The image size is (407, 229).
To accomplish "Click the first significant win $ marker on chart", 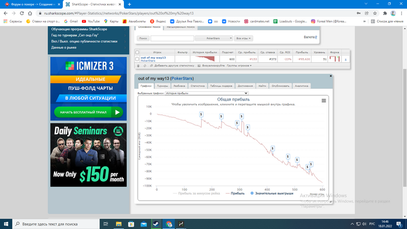I will click(201, 114).
